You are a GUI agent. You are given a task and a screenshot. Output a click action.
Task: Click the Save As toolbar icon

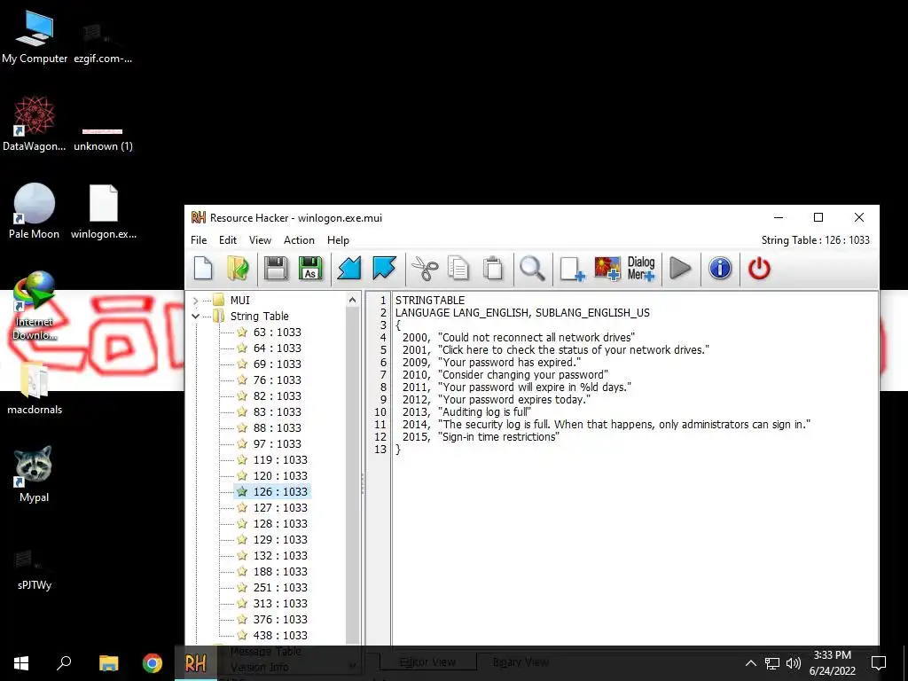pyautogui.click(x=310, y=269)
